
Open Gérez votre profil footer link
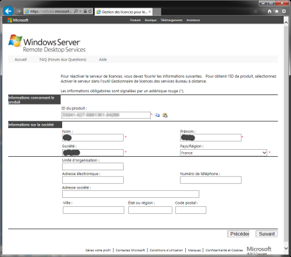point(98,250)
